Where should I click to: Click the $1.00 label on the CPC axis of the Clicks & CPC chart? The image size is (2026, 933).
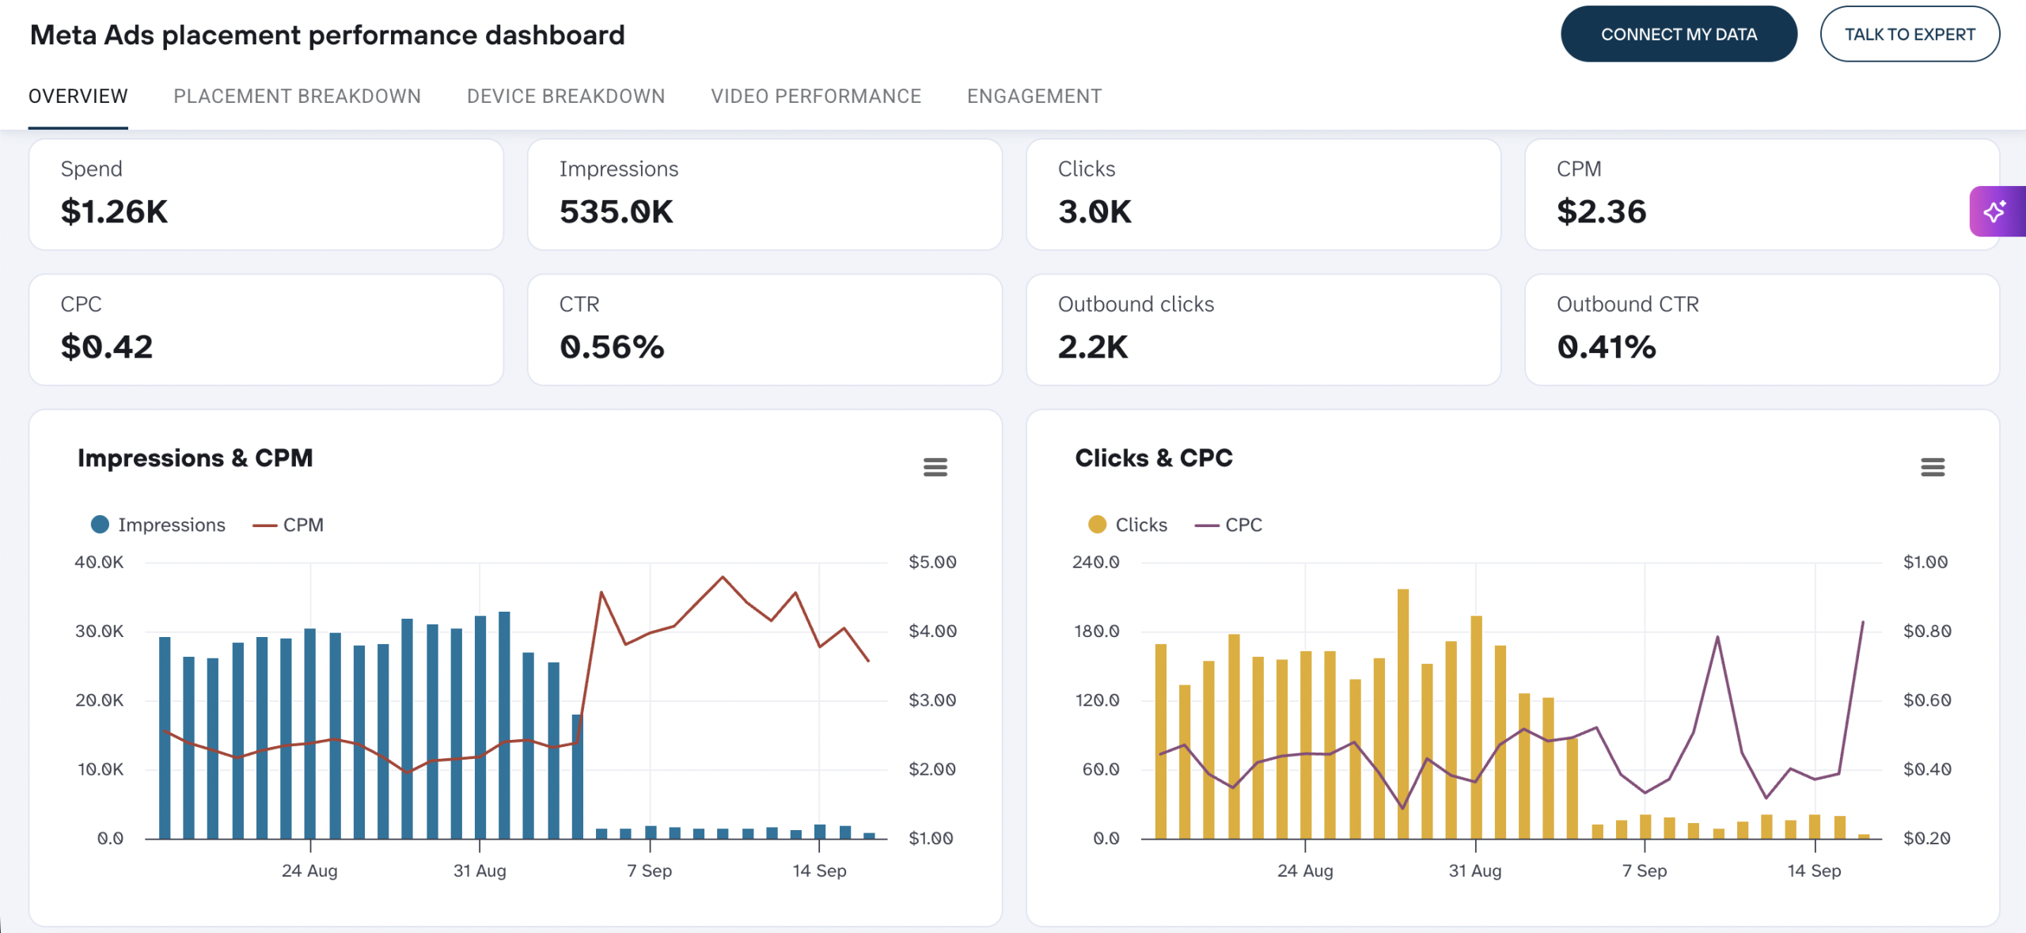(x=1925, y=562)
